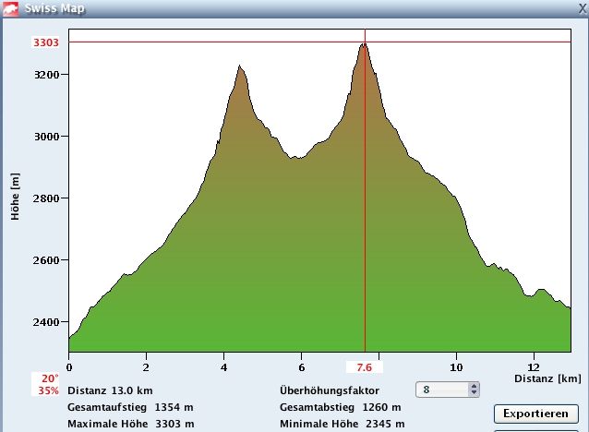
Task: Click the Distanz [km] axis label
Action: point(546,378)
